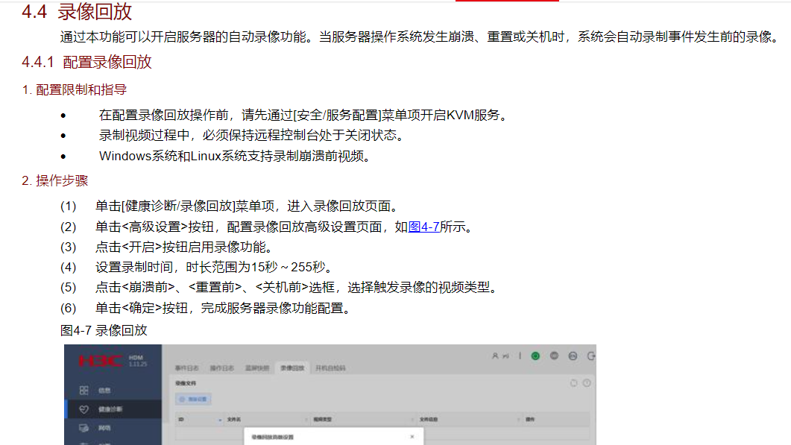Open the 图4-7 figure link
Screen dimensions: 791x445
tap(423, 227)
